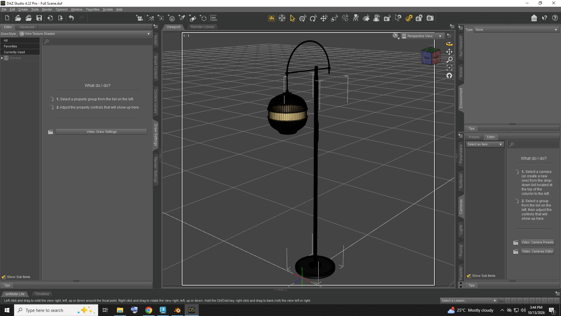Screen dimensions: 561x316
Task: Orbit the view with viewport orbit icon
Action: [449, 44]
